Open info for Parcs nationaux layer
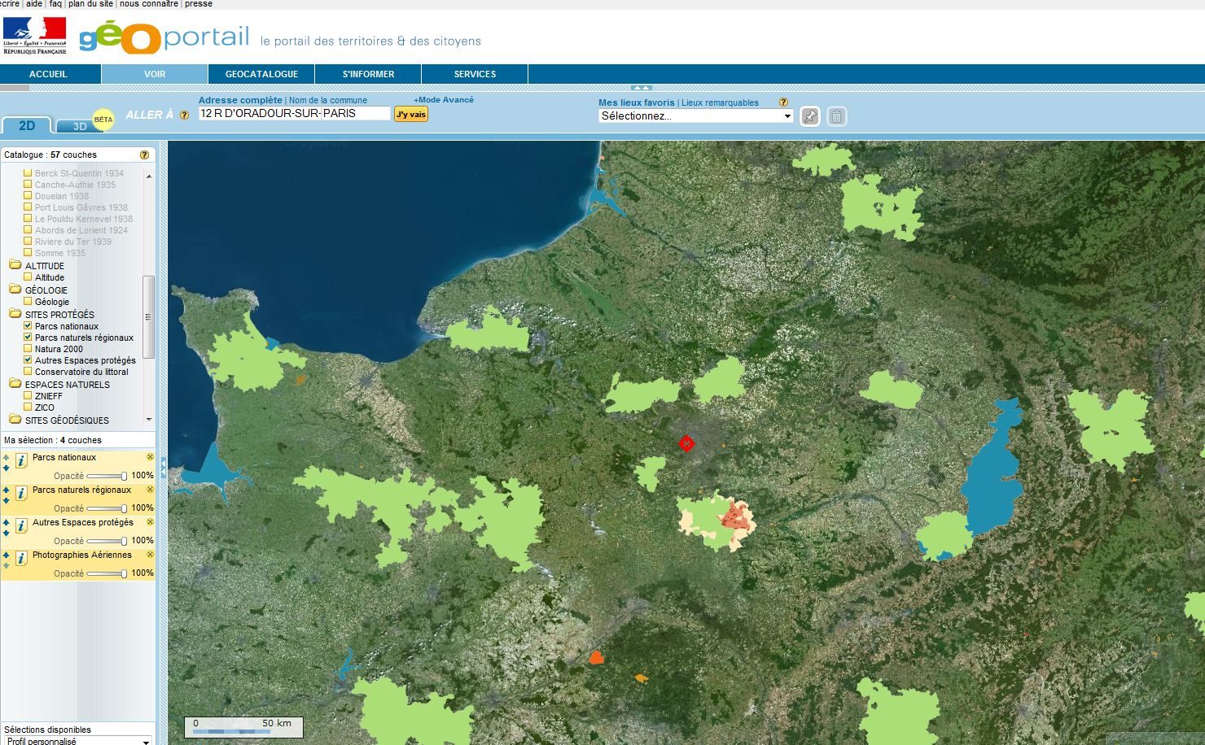Image resolution: width=1205 pixels, height=745 pixels. (x=22, y=461)
